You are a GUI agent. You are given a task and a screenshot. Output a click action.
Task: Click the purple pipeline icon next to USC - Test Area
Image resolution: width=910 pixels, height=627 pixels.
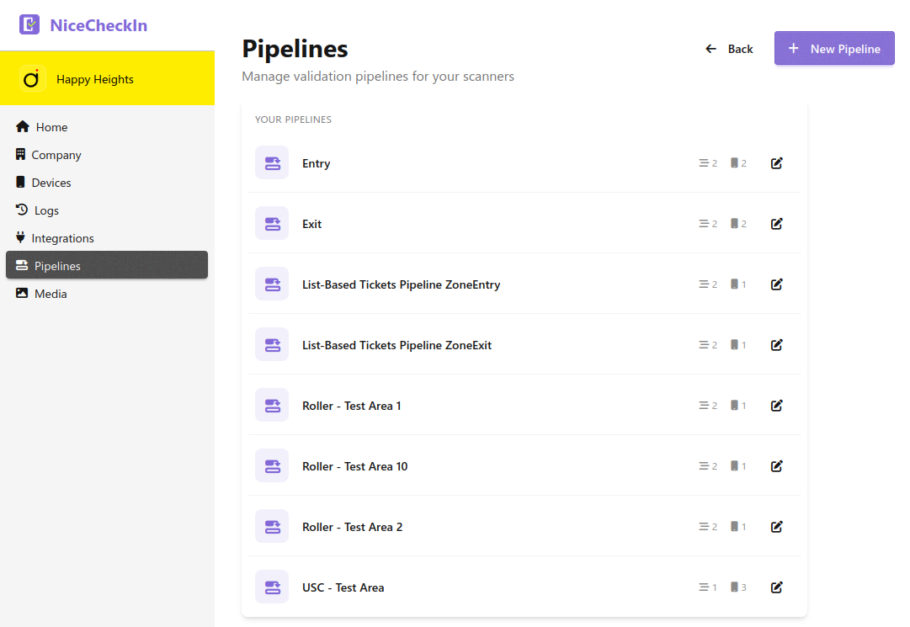click(x=271, y=587)
